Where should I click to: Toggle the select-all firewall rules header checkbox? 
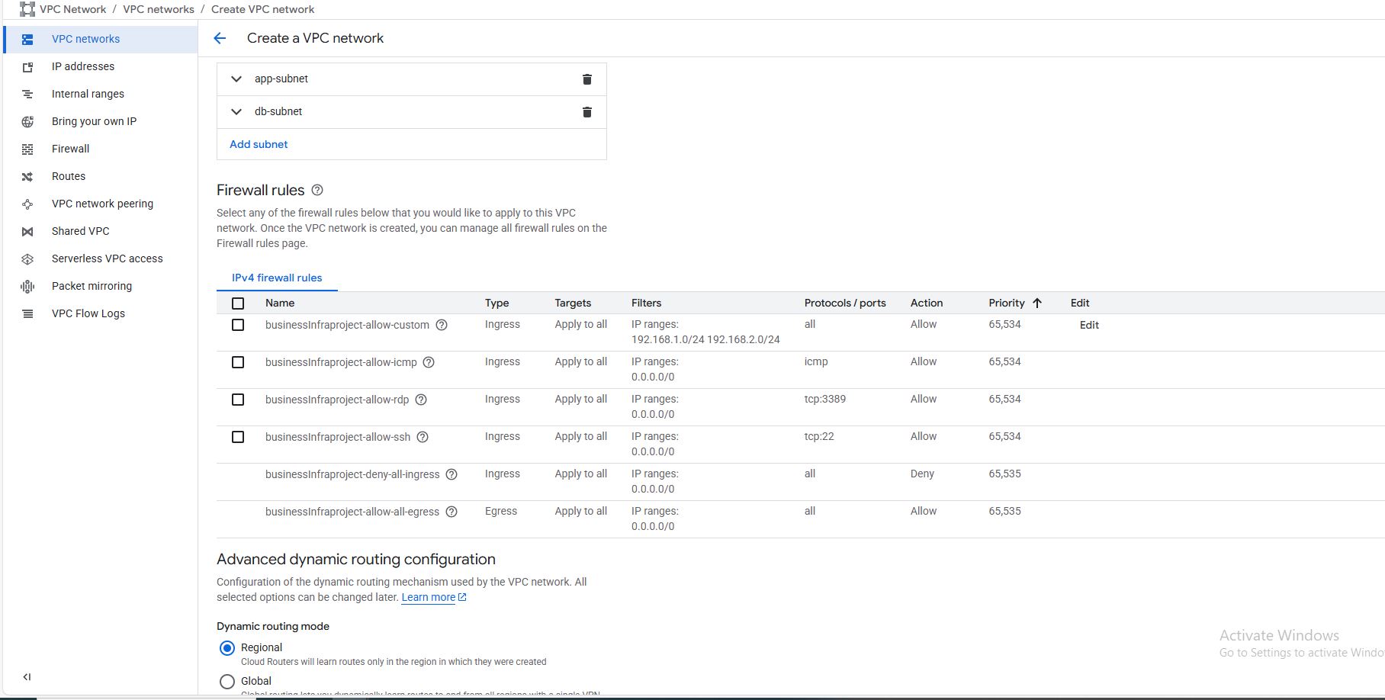[238, 303]
